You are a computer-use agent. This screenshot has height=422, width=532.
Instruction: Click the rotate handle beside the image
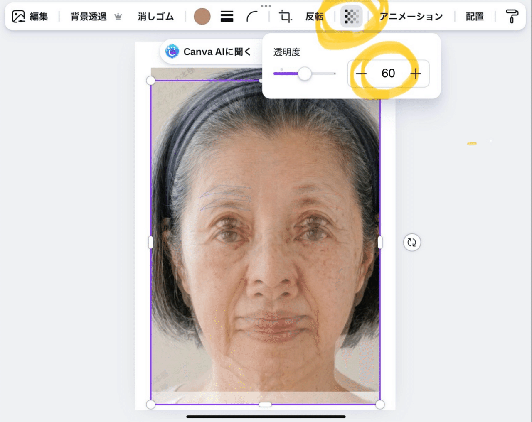tap(412, 243)
